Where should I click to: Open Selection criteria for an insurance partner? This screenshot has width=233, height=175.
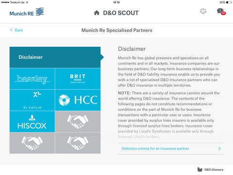pos(170,149)
